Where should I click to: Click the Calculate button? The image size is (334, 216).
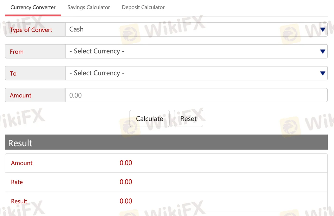pos(149,118)
